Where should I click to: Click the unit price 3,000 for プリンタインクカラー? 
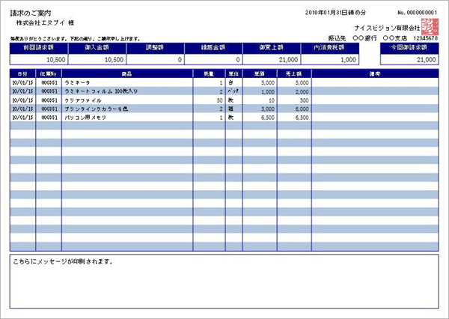[268, 109]
